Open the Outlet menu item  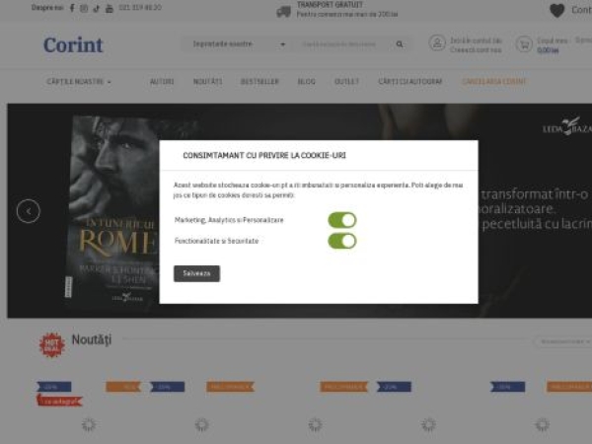[x=346, y=82]
